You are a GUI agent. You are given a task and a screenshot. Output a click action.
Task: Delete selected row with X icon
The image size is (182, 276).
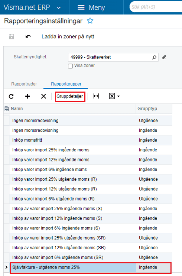[43, 96]
